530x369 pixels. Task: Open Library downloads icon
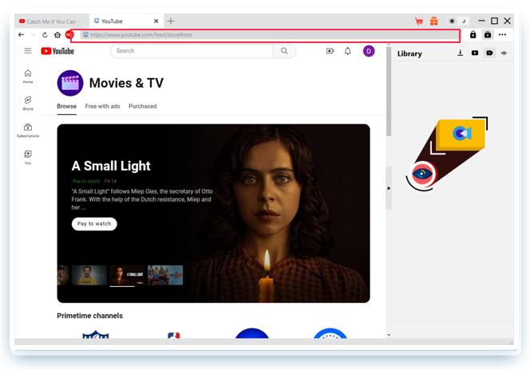(460, 53)
